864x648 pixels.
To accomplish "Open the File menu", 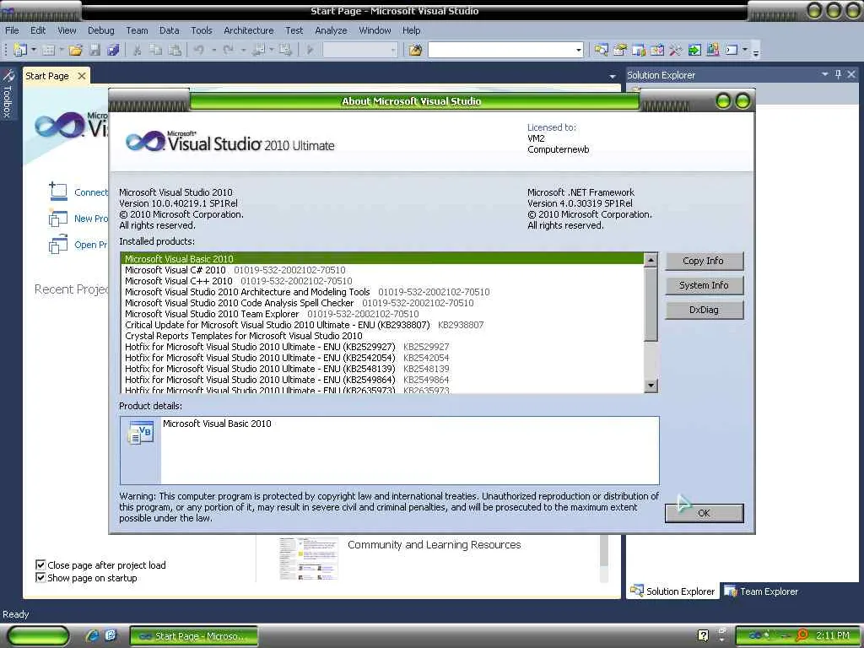I will [12, 30].
